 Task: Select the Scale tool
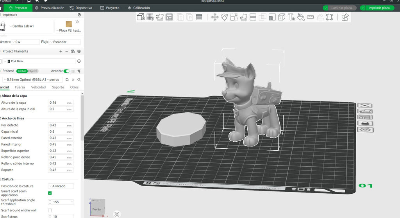(x=234, y=17)
